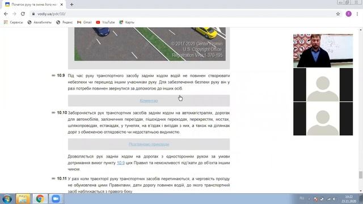Image resolution: width=363 pixels, height=204 pixels.
Task: Open the Windows Start menu
Action: [7, 199]
